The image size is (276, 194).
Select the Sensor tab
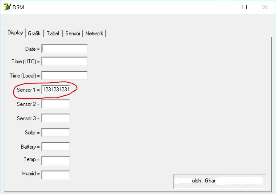(73, 33)
